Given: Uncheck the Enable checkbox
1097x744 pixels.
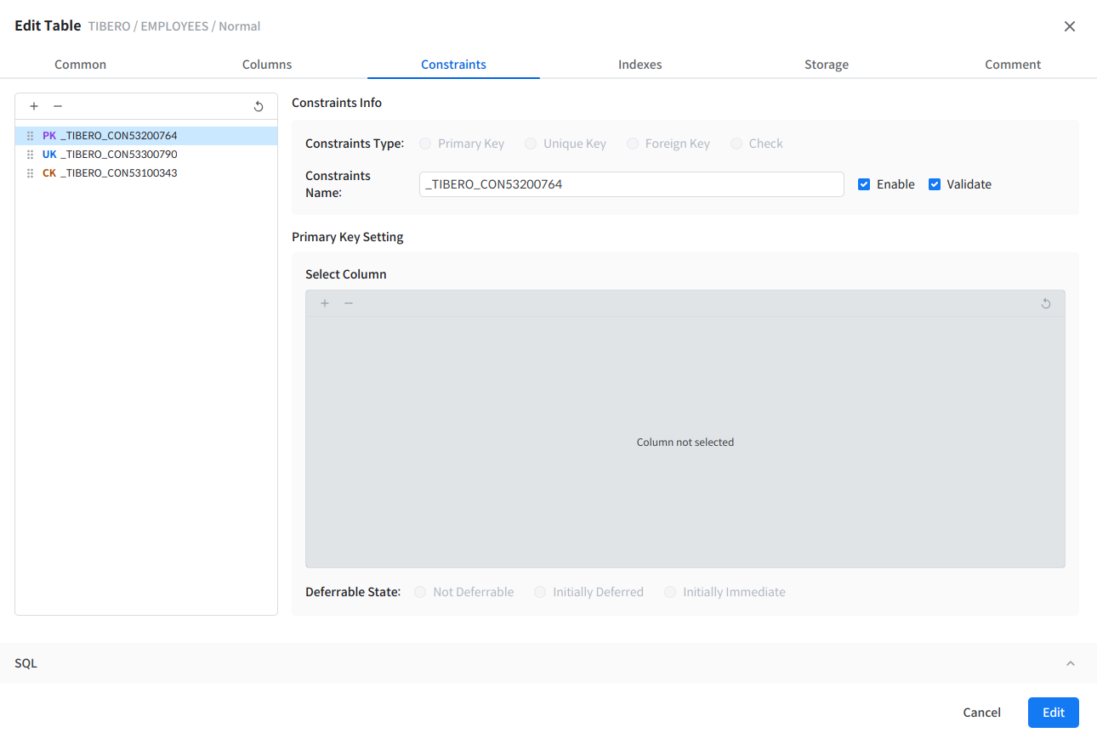Looking at the screenshot, I should (x=864, y=184).
